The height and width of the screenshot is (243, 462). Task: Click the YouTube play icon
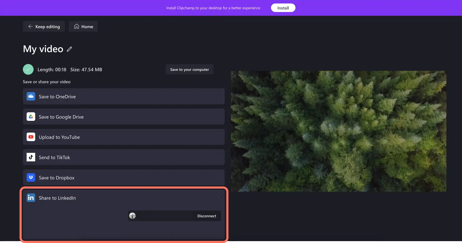pyautogui.click(x=31, y=137)
